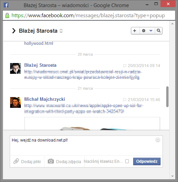Click the conversation scrollbar thumb
Screen dimensions: 178x182
pos(167,97)
